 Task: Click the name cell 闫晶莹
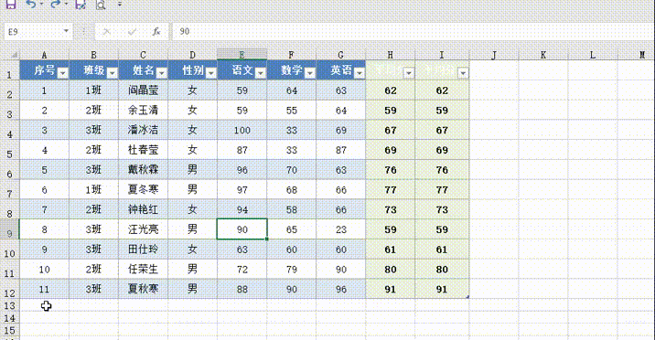pyautogui.click(x=143, y=90)
